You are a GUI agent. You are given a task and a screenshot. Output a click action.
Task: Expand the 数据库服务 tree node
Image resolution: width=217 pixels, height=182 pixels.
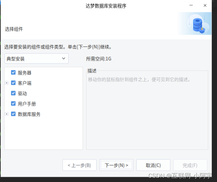coord(7,114)
